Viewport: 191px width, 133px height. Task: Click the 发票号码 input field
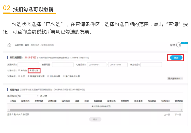point(63,65)
